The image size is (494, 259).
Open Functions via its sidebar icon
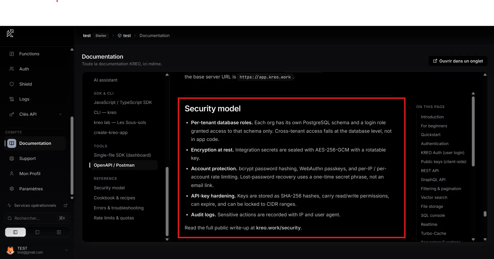[x=12, y=54]
